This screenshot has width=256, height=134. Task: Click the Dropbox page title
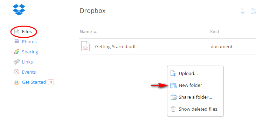[92, 11]
